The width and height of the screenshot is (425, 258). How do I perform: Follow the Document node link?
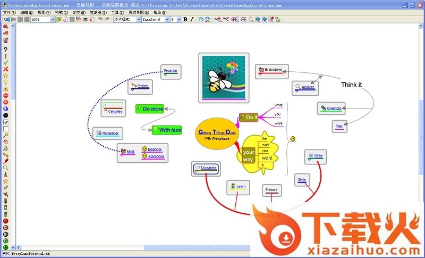[x=209, y=168]
